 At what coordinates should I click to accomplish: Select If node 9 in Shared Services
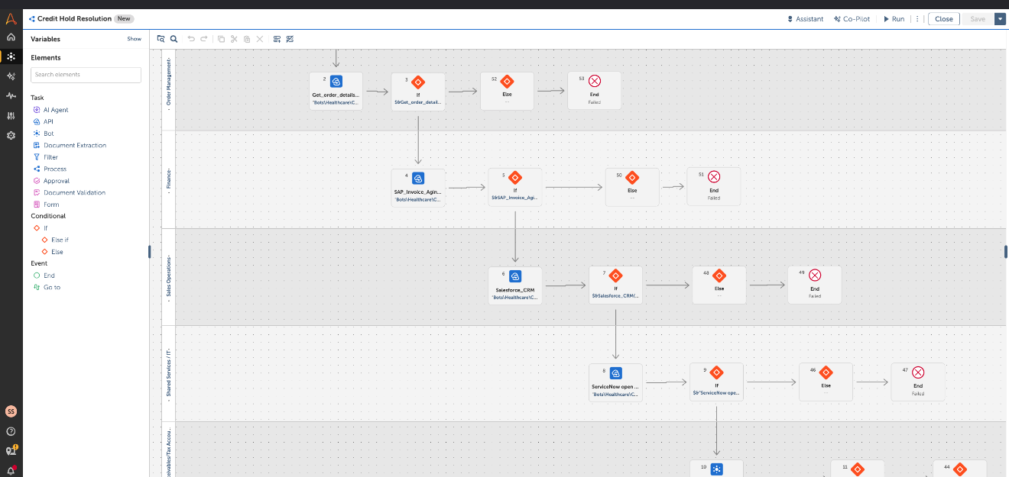click(716, 382)
